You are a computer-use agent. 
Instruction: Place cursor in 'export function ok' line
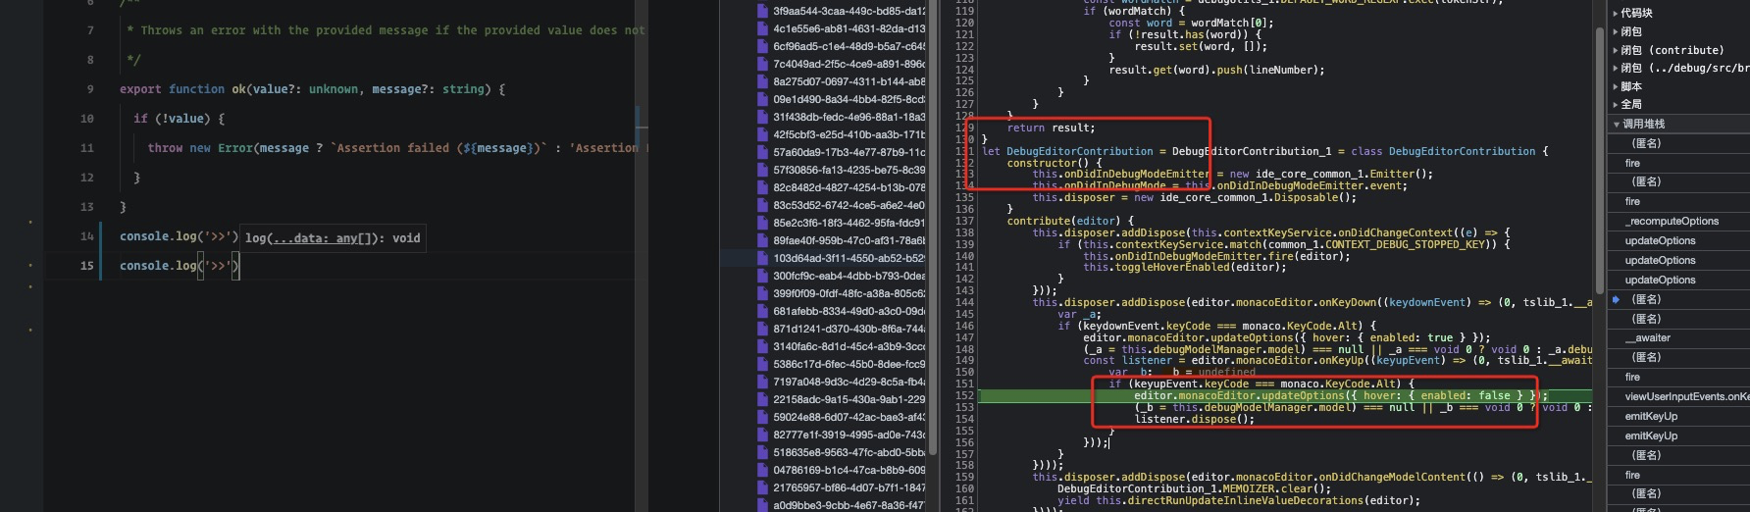[x=312, y=89]
